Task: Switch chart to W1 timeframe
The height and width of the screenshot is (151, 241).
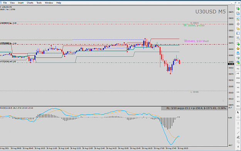Action: pos(238,102)
